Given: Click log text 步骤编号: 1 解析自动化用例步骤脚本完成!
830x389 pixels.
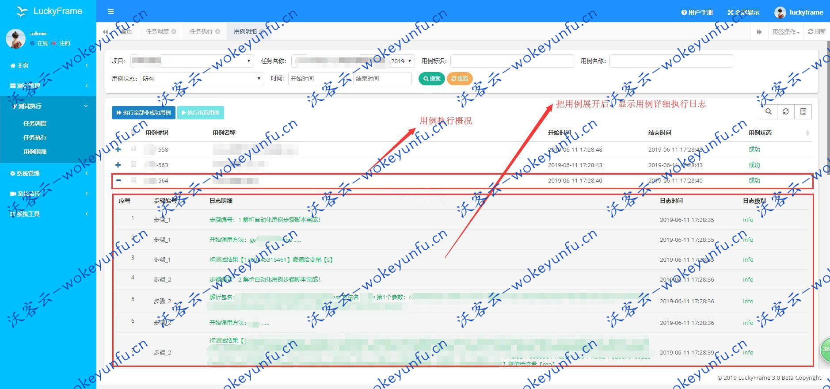Looking at the screenshot, I should click(265, 220).
